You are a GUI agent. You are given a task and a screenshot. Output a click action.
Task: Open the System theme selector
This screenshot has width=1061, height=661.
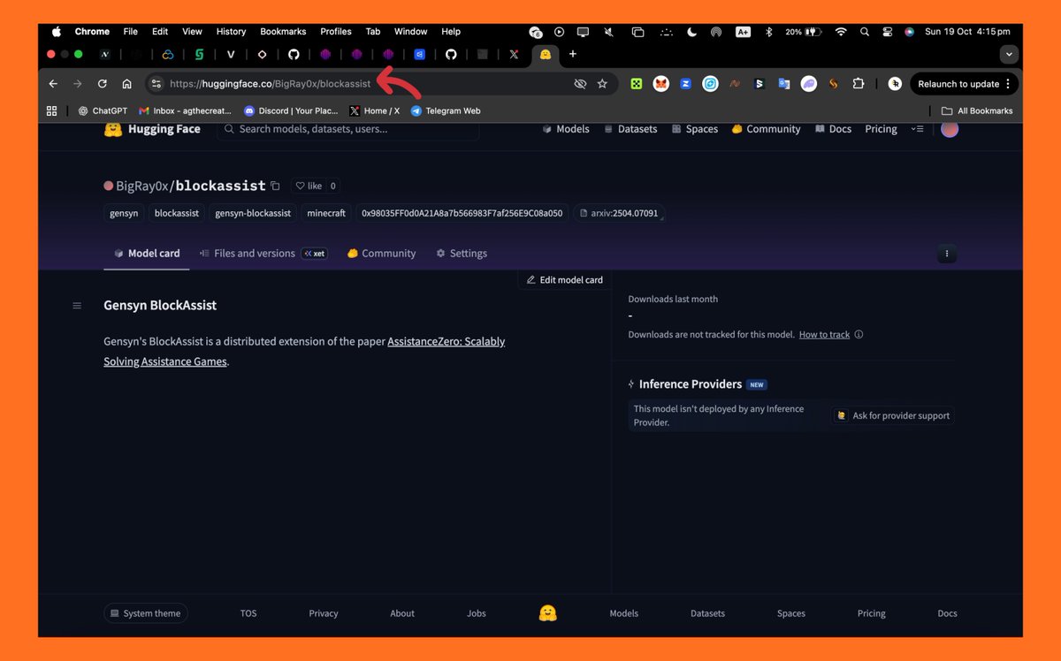coord(145,613)
